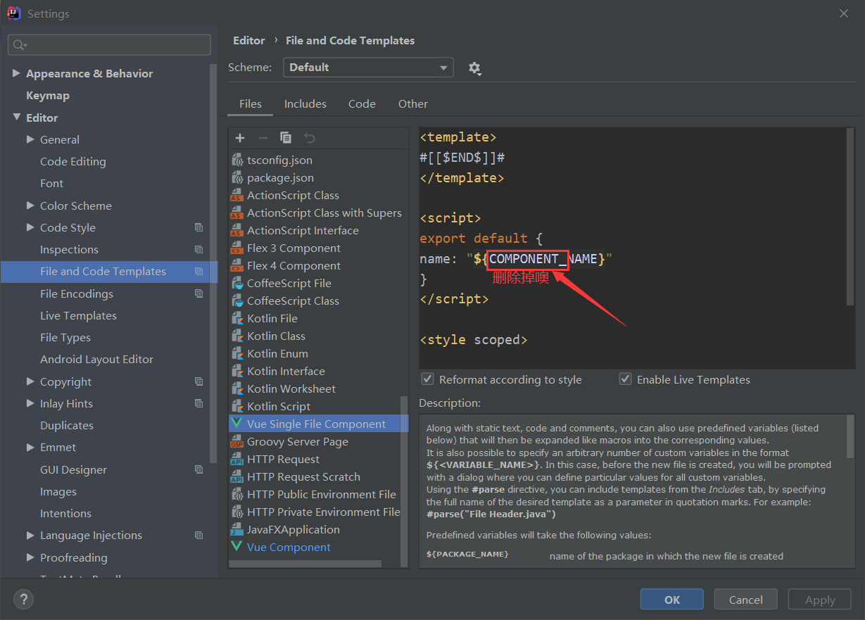The height and width of the screenshot is (620, 865).
Task: Click the project-level icon beside Code Style
Action: click(199, 227)
